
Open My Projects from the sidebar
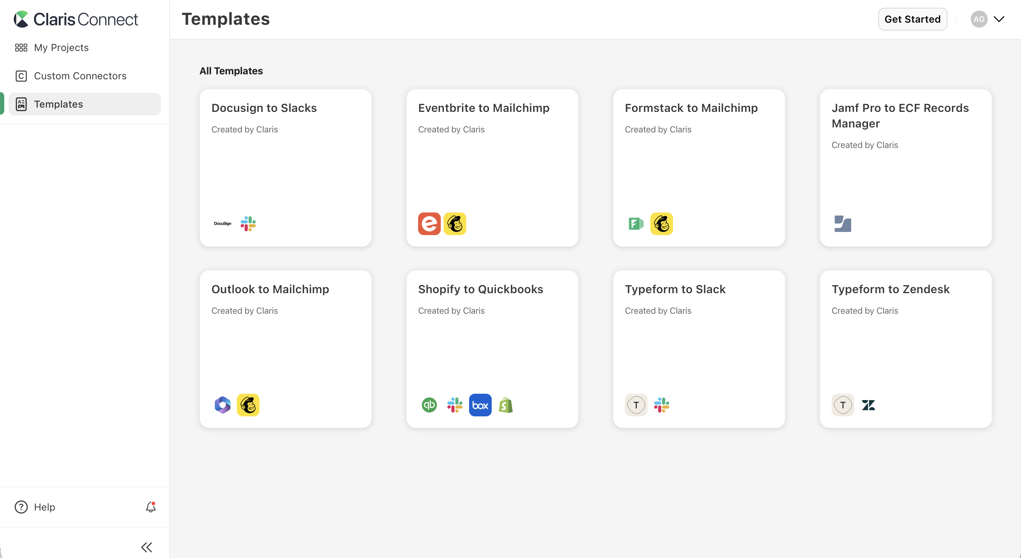point(61,47)
